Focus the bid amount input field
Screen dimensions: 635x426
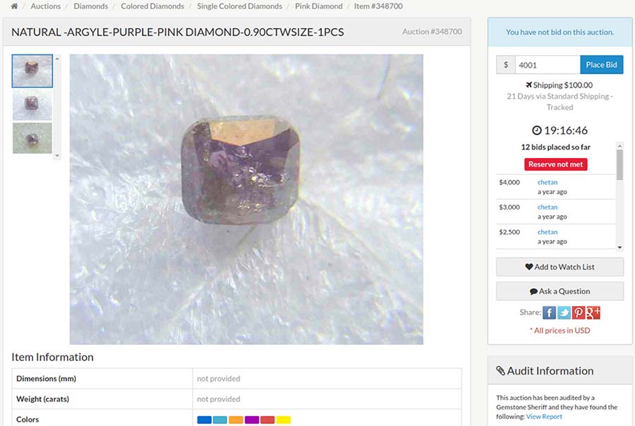548,65
